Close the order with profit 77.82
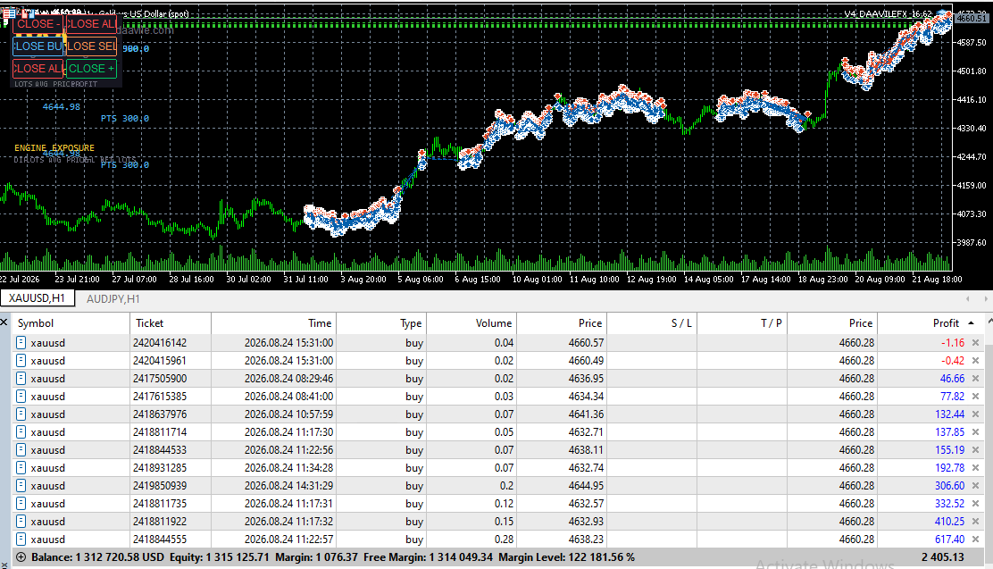 click(x=975, y=396)
